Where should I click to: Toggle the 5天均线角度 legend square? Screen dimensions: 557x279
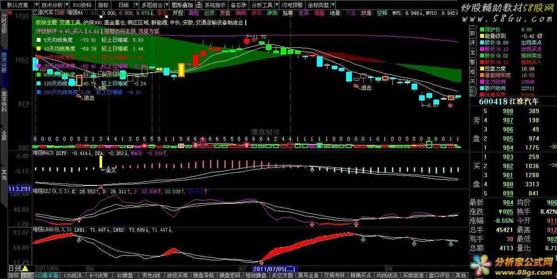pos(39,40)
